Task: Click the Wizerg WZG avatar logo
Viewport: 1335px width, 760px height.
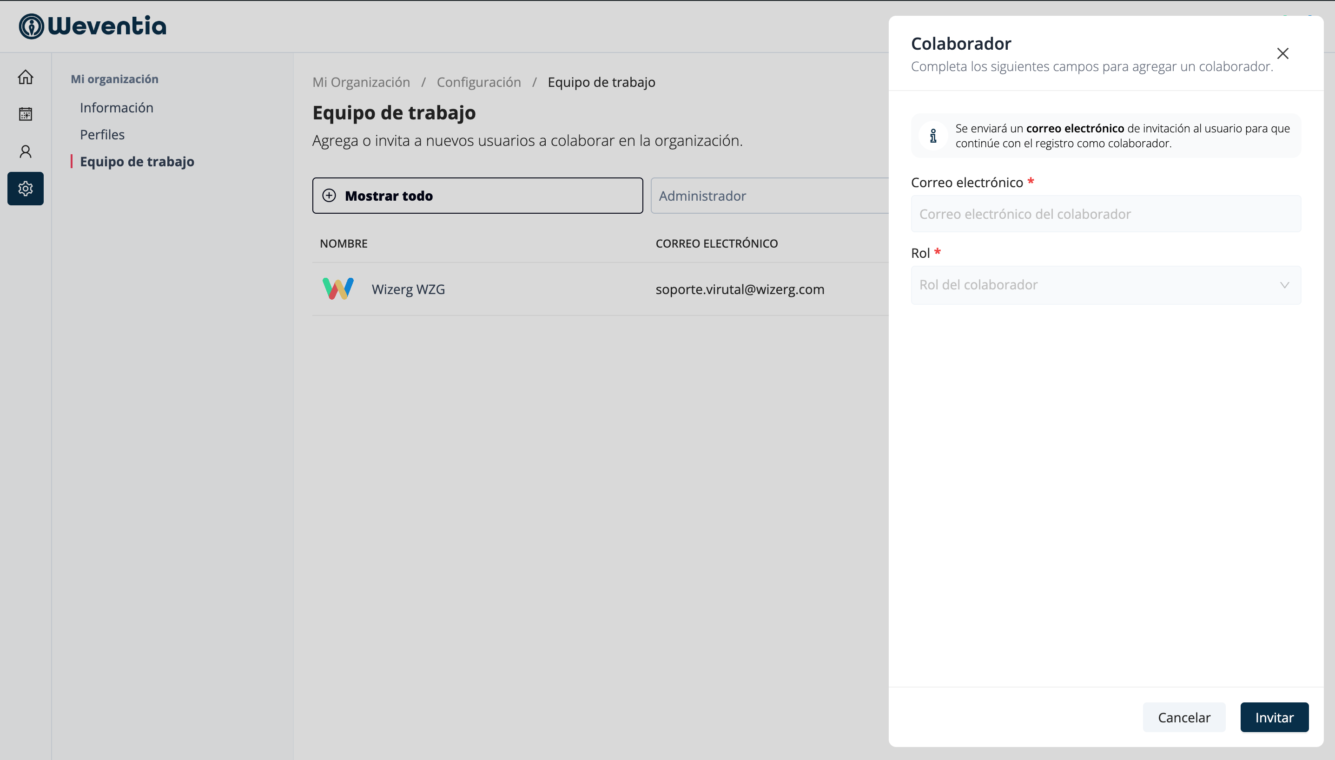Action: [x=338, y=288]
